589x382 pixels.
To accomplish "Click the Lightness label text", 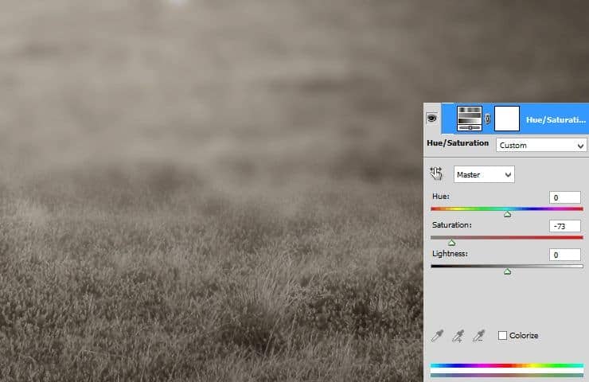I will (x=450, y=254).
